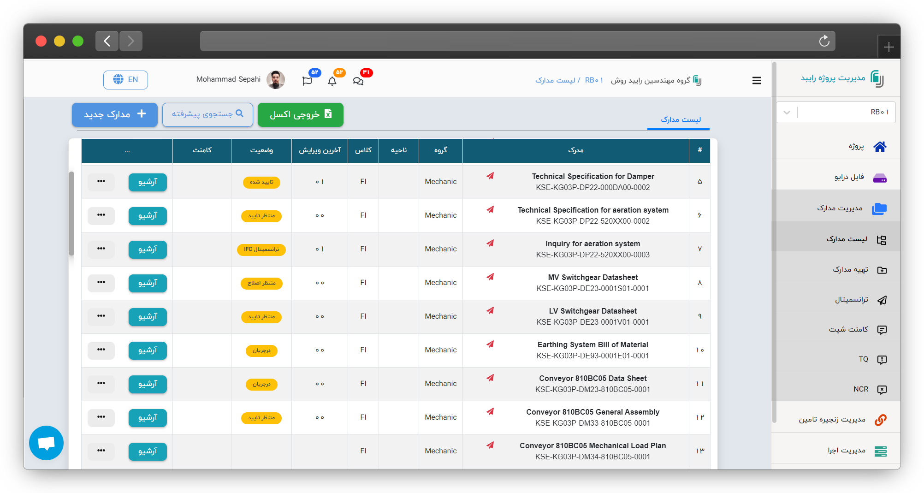Click red transmittal icon for MV Switchgear Datasheet
924x493 pixels.
(490, 277)
